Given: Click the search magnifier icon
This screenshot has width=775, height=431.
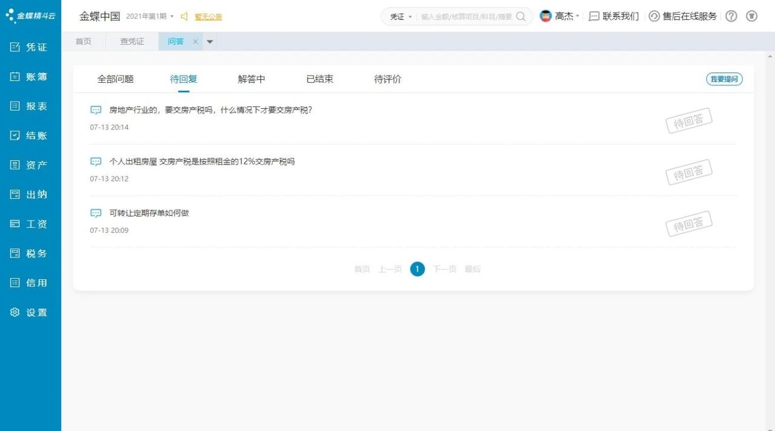Looking at the screenshot, I should [x=521, y=16].
